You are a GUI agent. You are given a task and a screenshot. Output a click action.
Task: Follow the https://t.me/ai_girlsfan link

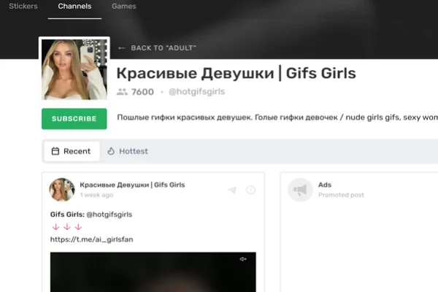[92, 239]
